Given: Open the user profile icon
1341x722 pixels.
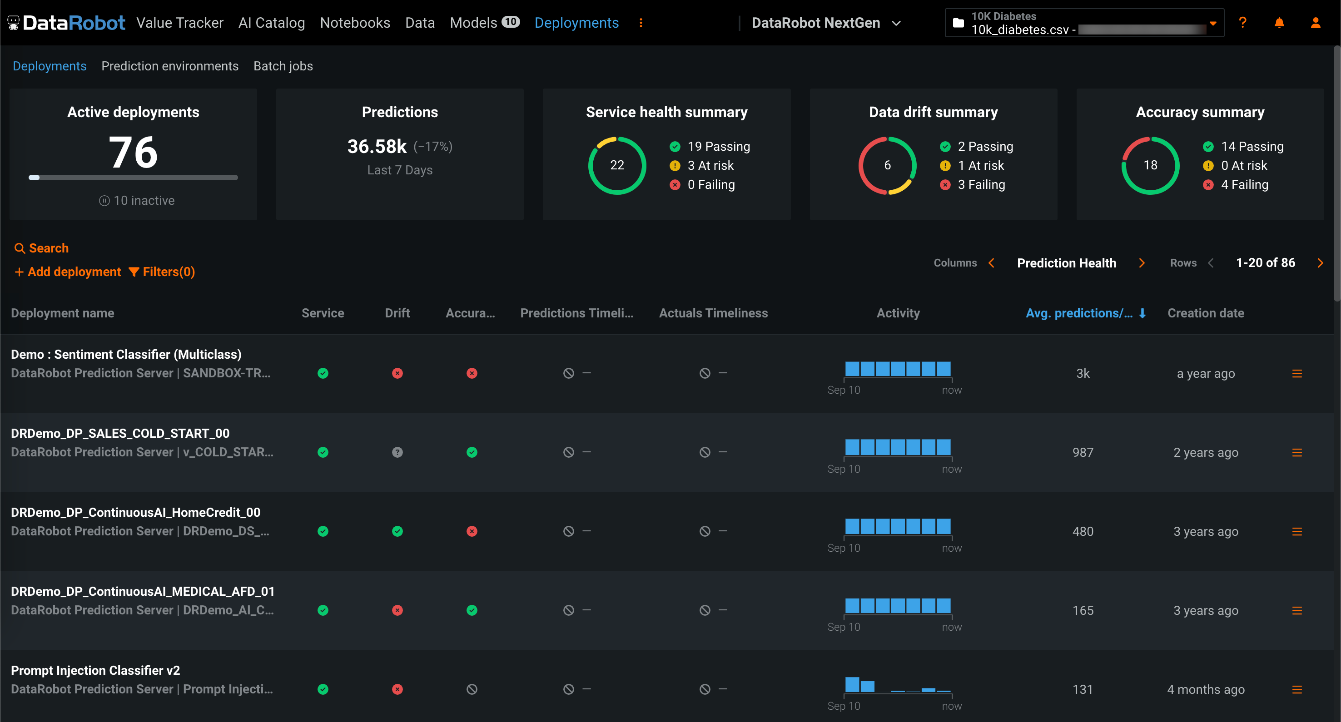Looking at the screenshot, I should pyautogui.click(x=1315, y=23).
